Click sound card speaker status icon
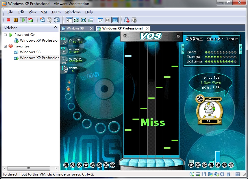 point(216,174)
